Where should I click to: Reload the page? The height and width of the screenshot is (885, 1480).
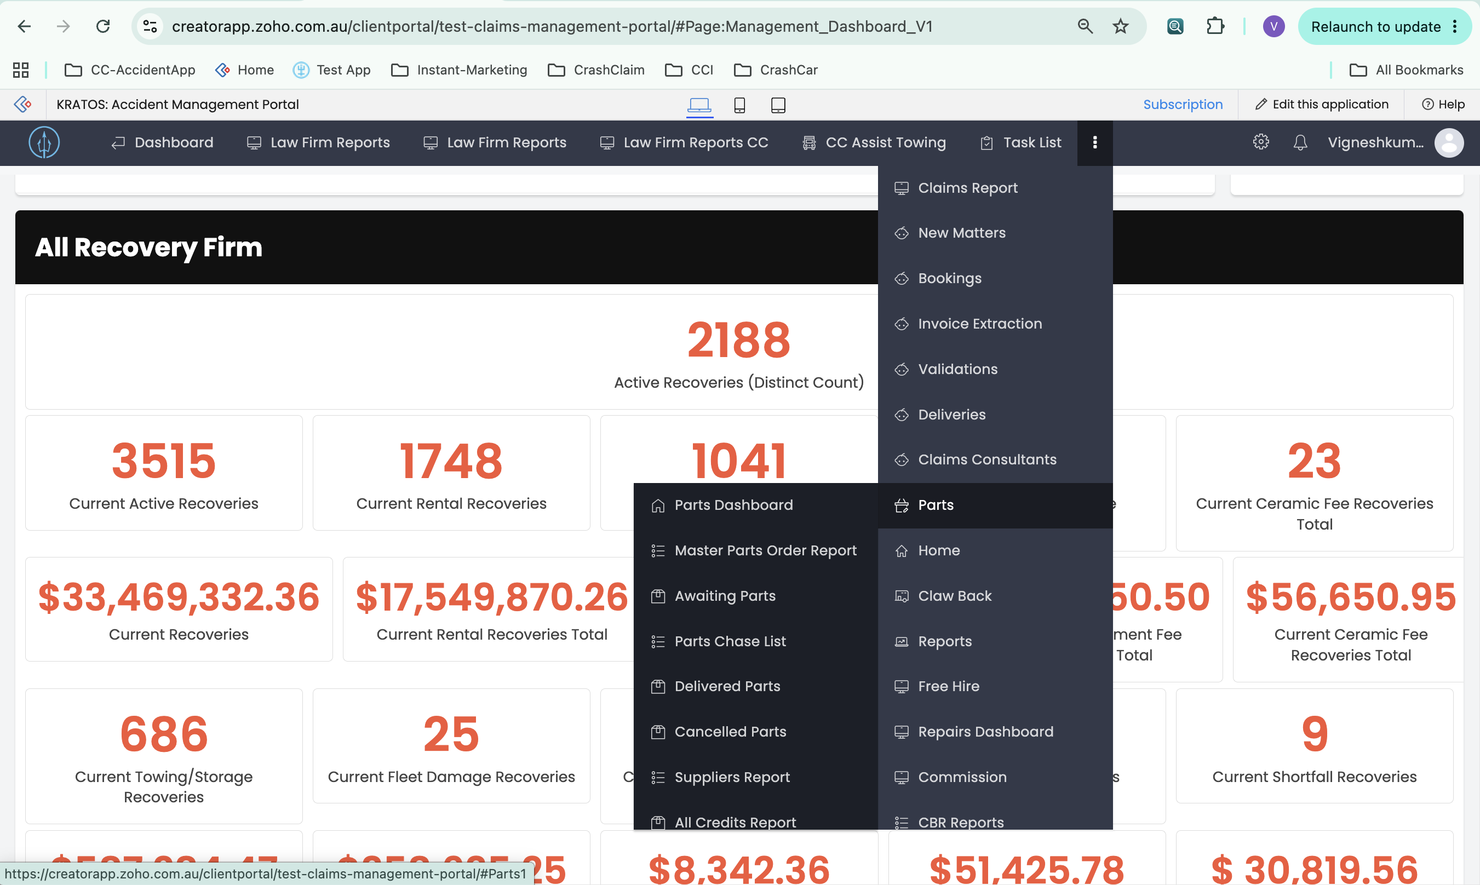coord(103,26)
